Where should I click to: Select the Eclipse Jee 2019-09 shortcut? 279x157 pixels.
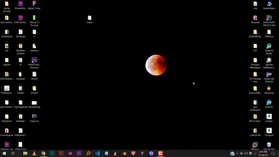coord(269,77)
